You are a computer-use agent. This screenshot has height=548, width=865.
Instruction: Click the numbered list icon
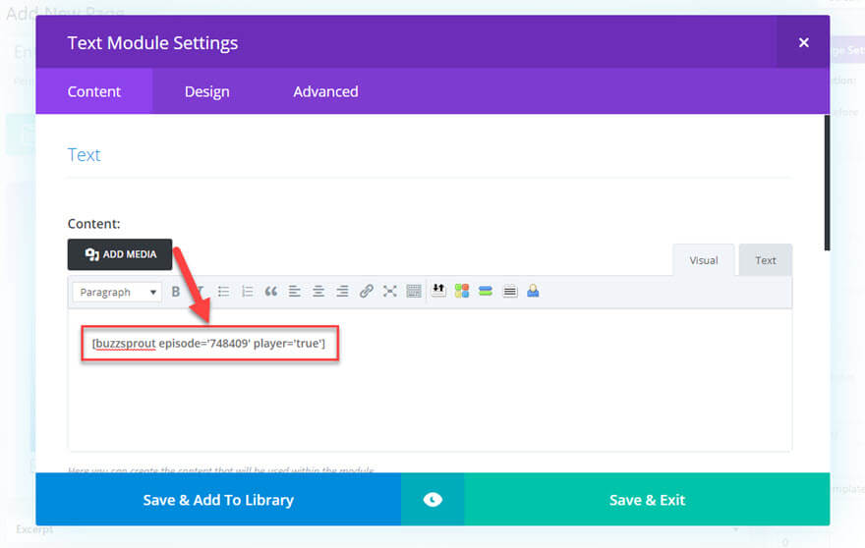tap(248, 292)
